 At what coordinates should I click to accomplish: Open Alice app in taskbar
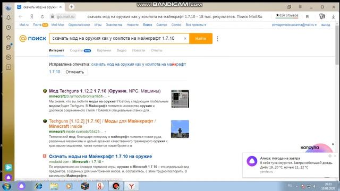[x=21, y=186]
